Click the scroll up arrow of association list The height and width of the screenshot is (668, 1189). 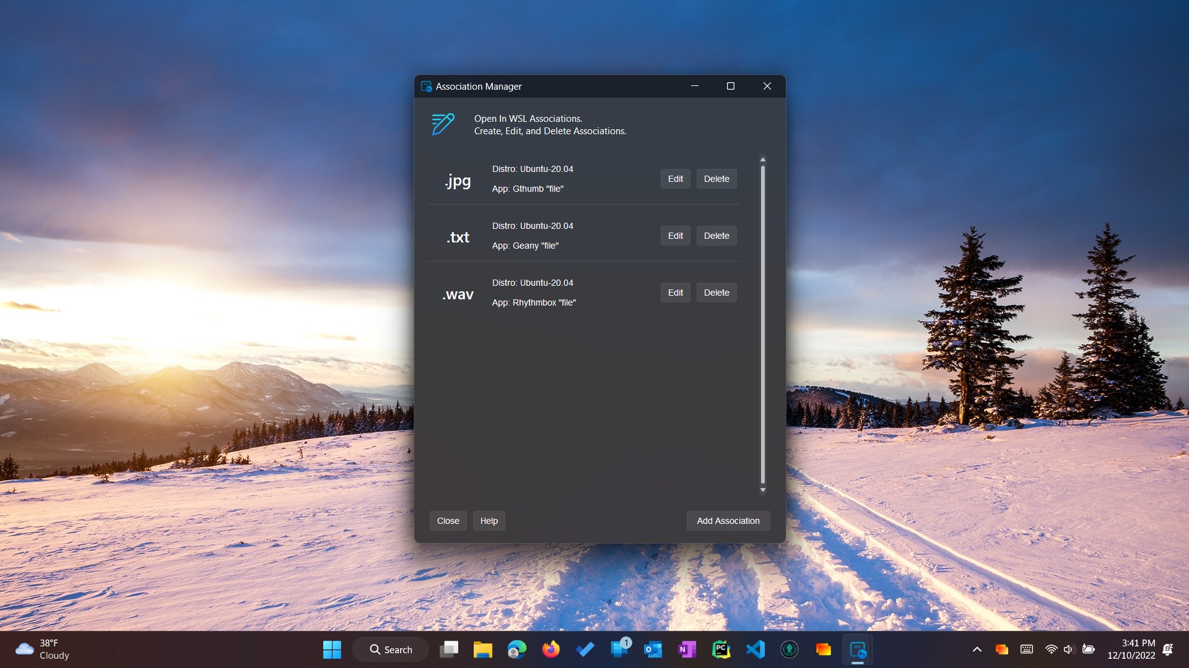tap(763, 160)
